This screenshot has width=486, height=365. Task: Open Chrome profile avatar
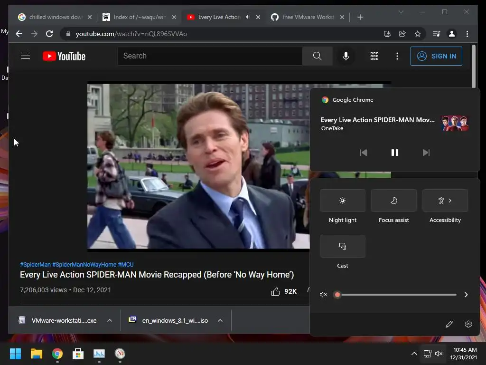click(x=452, y=34)
